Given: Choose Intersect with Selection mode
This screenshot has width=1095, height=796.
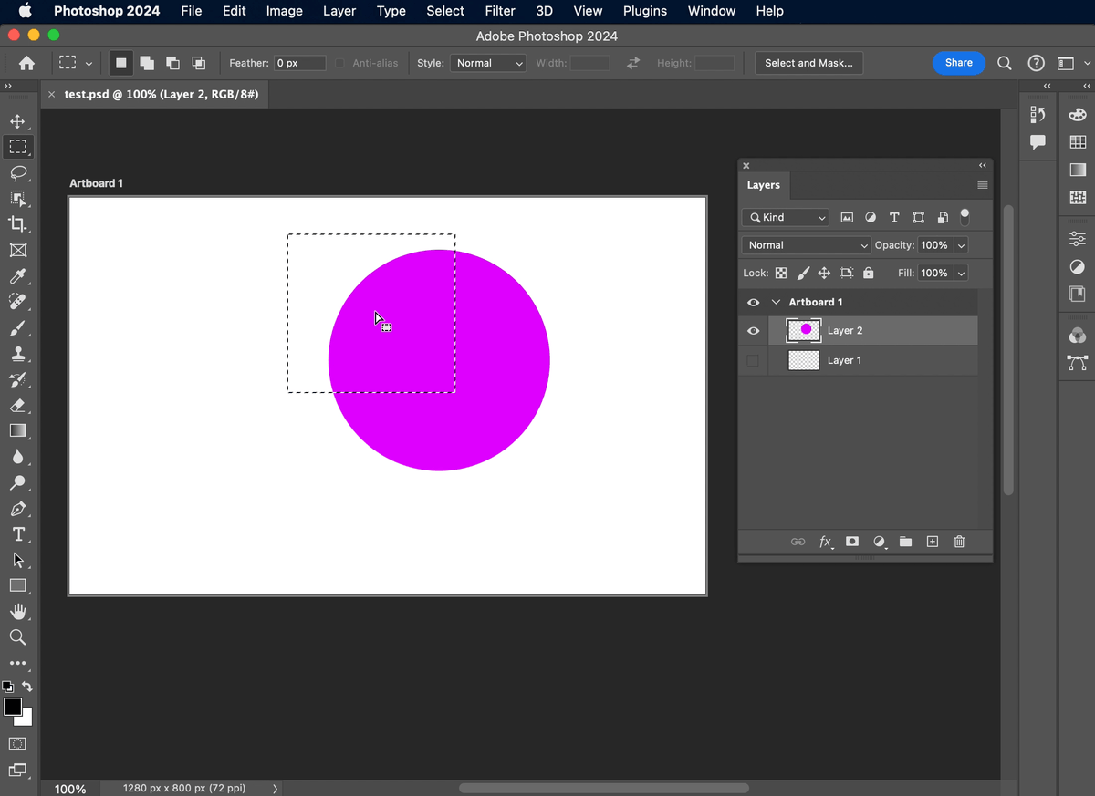Looking at the screenshot, I should click(x=198, y=63).
